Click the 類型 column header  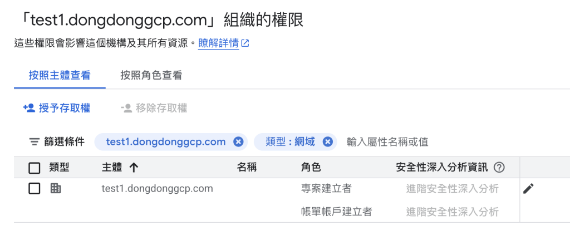click(59, 168)
